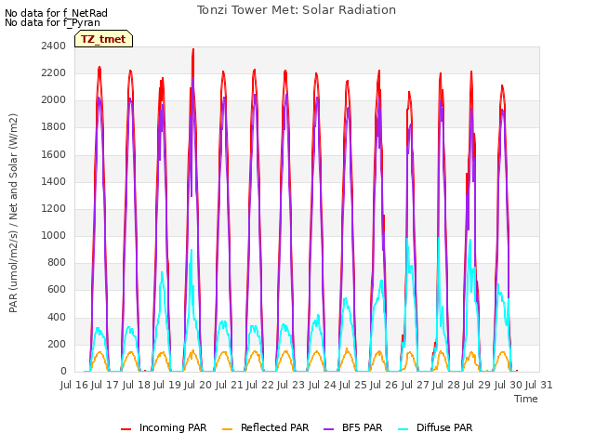The image size is (595, 446).
Task: Select the Incoming PAR legend label
Action: click(x=173, y=427)
